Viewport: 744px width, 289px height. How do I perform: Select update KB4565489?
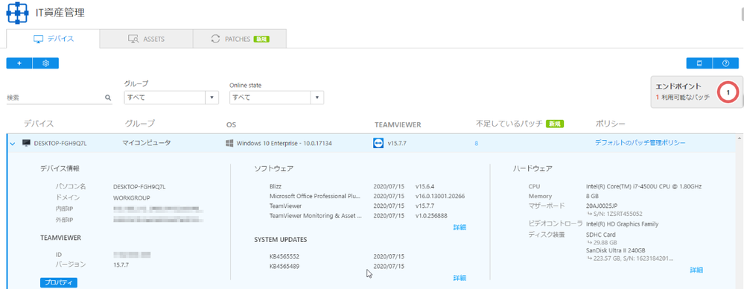[x=284, y=266]
